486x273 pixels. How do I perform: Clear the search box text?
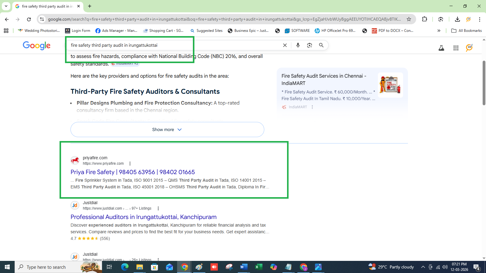pos(285,45)
